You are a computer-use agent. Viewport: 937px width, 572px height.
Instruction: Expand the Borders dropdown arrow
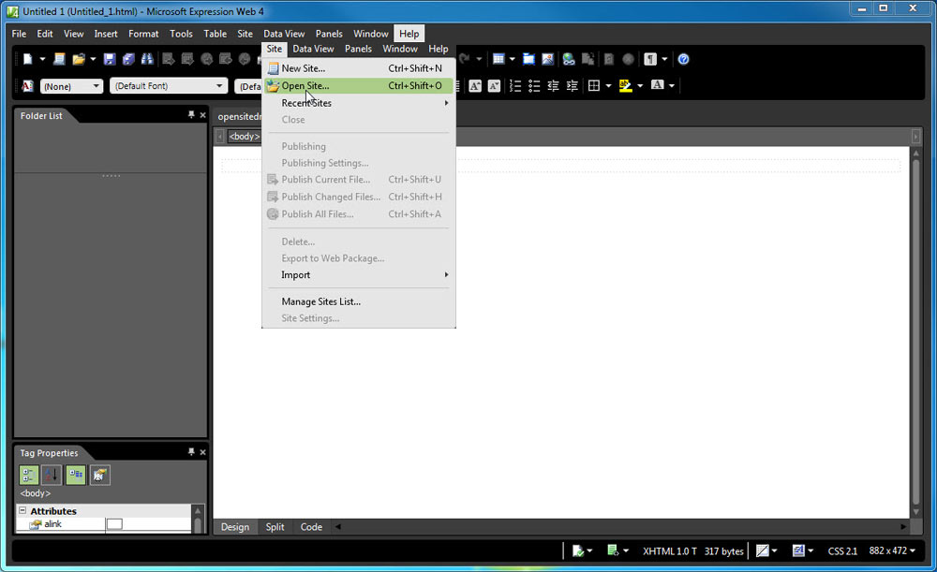[x=608, y=86]
